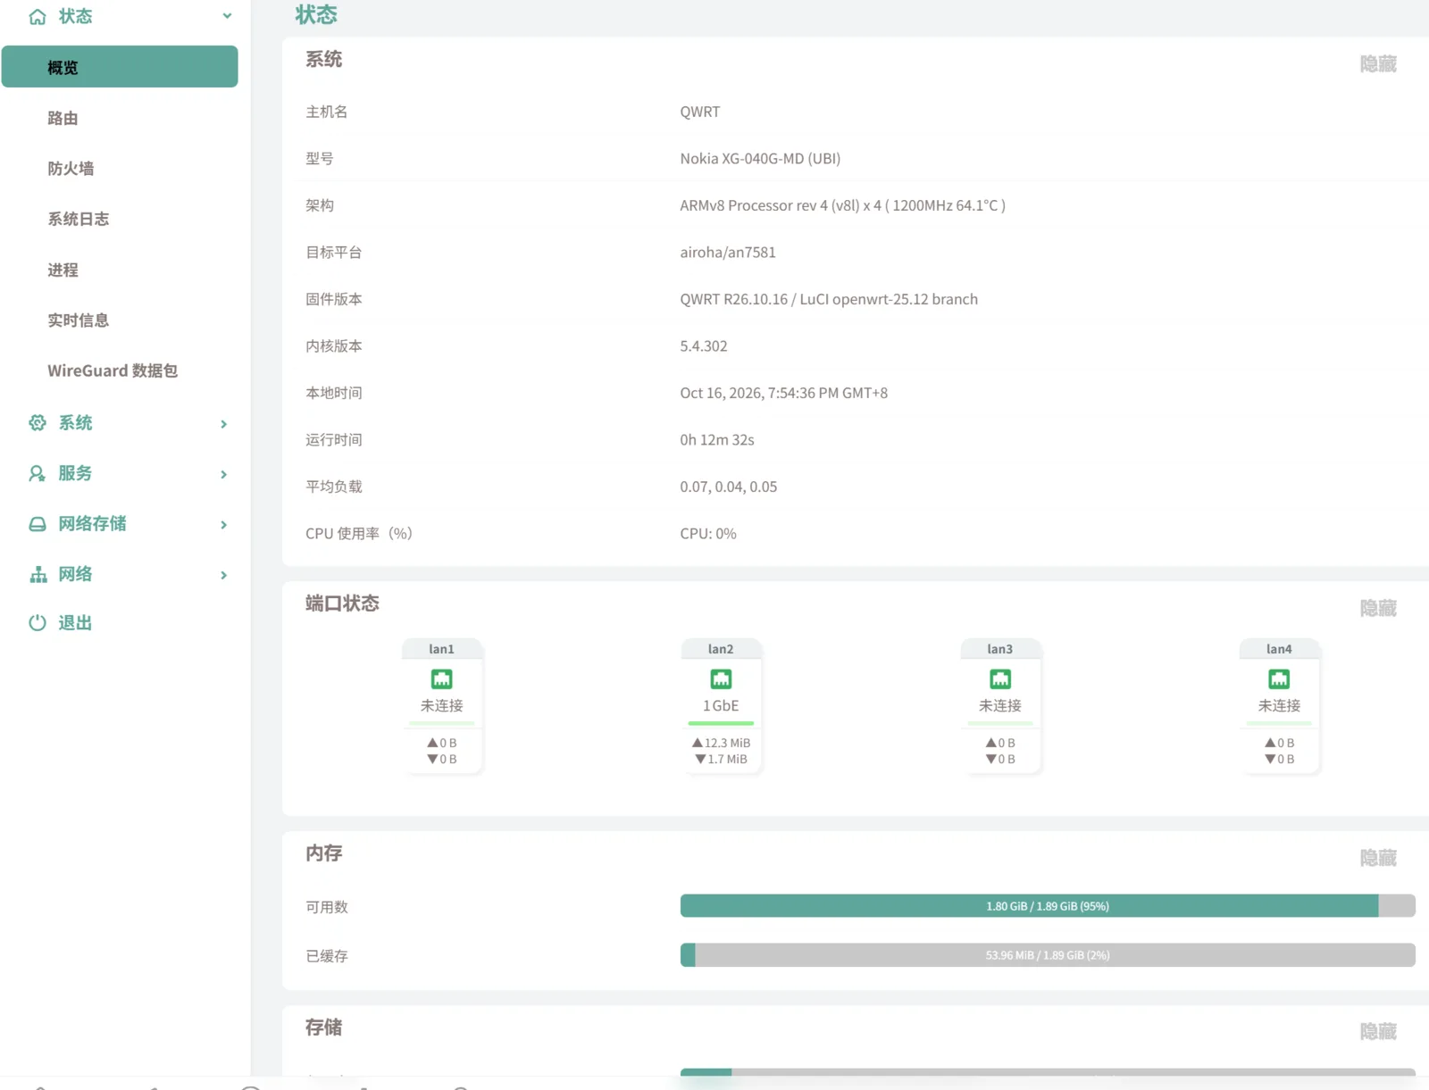Click the target platform airoha/an7581
The height and width of the screenshot is (1090, 1429).
coord(728,253)
